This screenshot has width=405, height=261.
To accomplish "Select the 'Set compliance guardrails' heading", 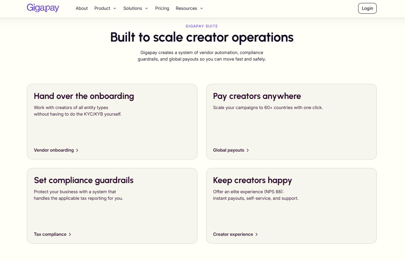I will click(84, 180).
